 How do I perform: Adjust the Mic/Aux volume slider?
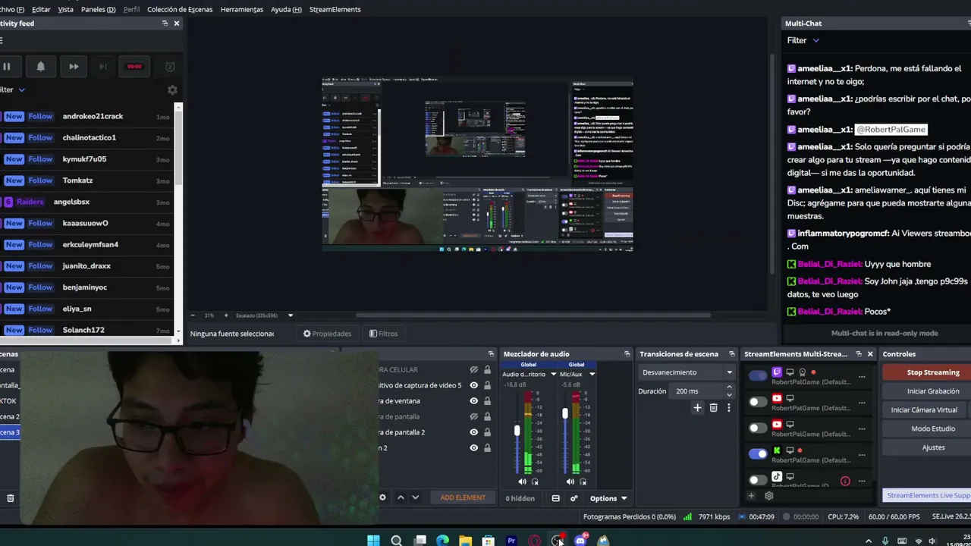tap(564, 414)
